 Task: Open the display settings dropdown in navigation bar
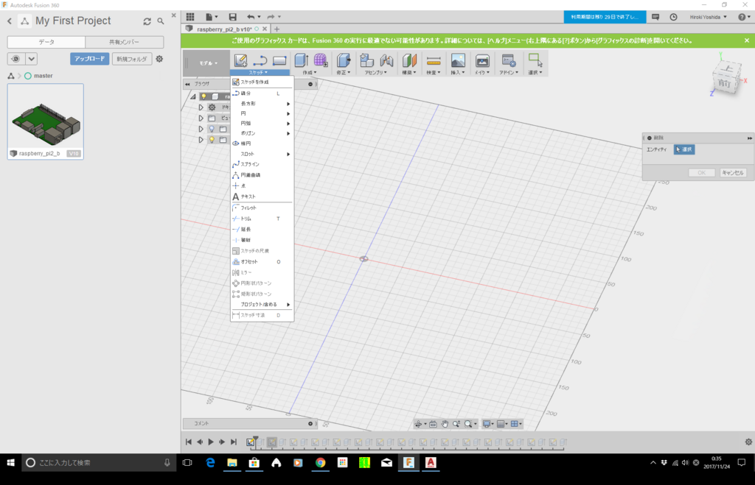(x=489, y=423)
